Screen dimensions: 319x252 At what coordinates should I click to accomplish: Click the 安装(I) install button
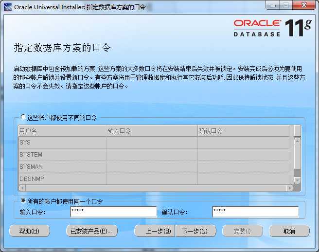click(x=242, y=231)
